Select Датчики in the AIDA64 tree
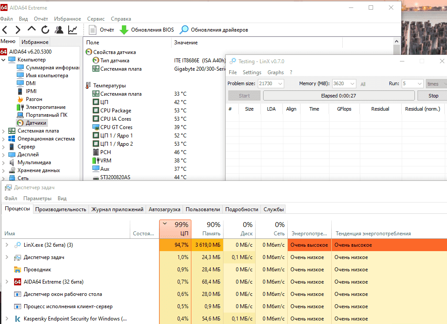Screen dimensions: 447x324 click(36, 123)
